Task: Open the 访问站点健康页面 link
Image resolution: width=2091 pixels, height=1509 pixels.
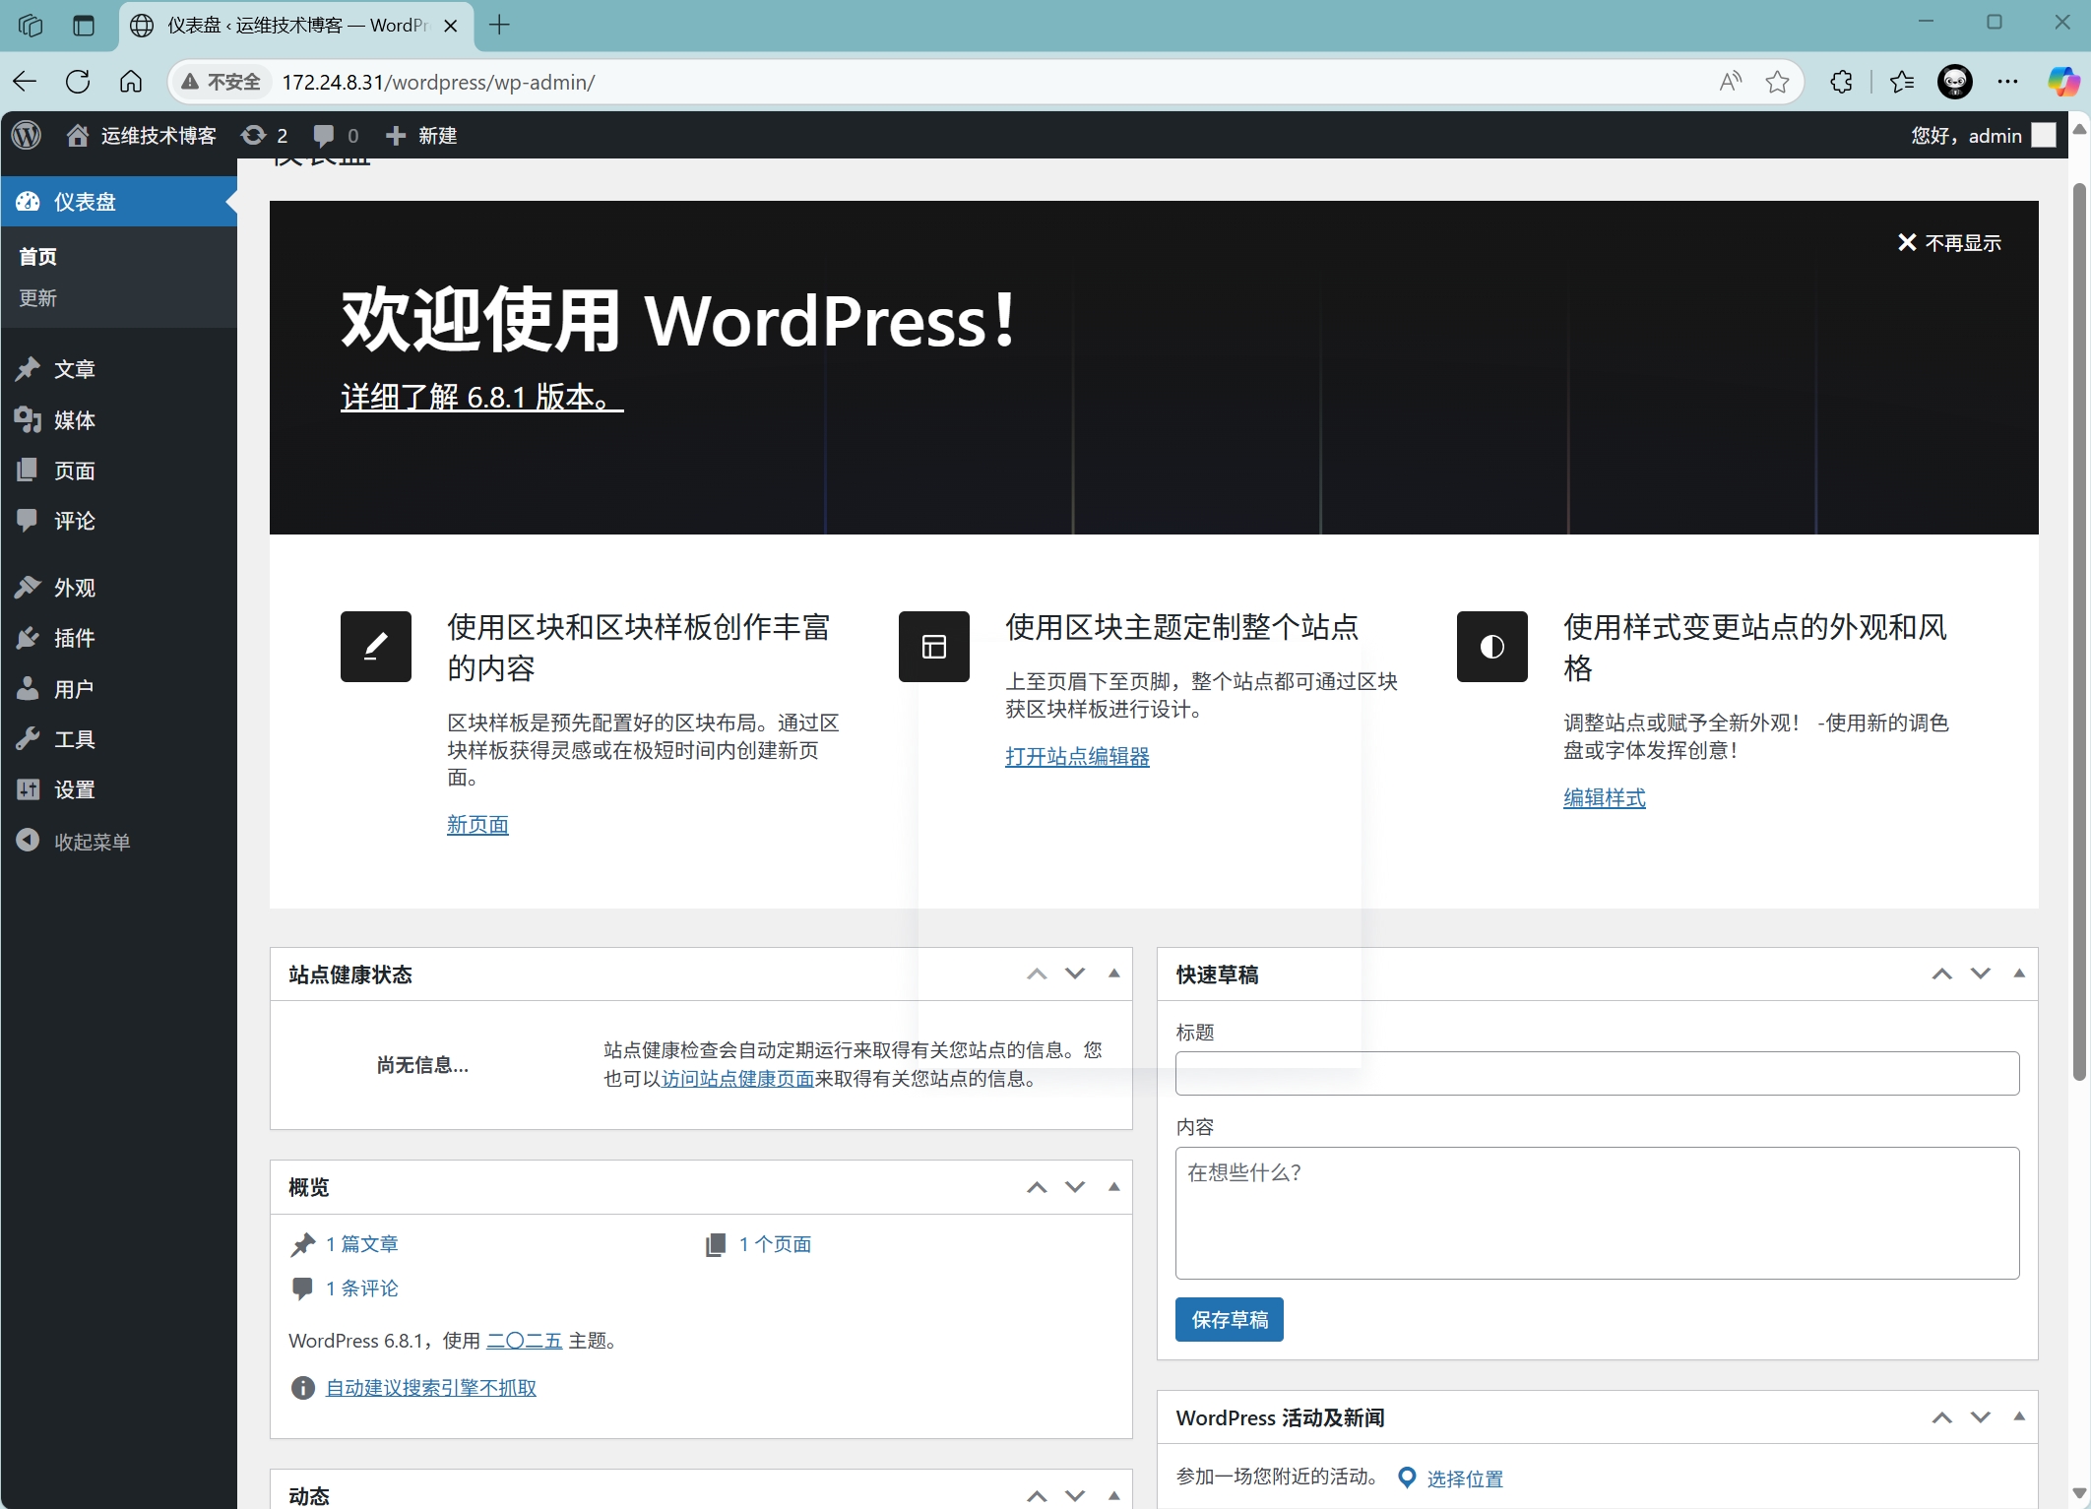Action: click(737, 1078)
